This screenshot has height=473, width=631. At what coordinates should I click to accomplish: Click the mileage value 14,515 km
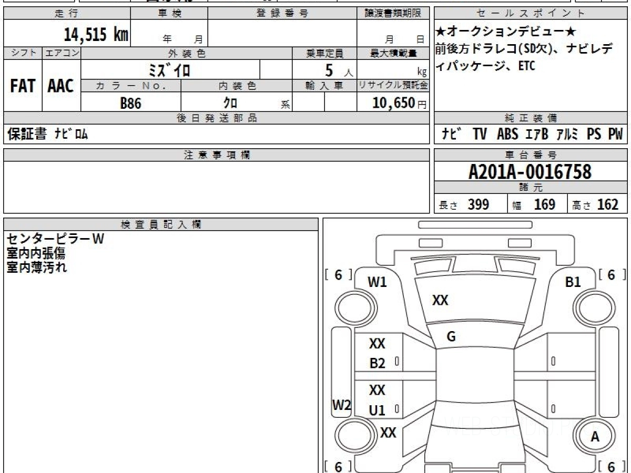point(96,35)
